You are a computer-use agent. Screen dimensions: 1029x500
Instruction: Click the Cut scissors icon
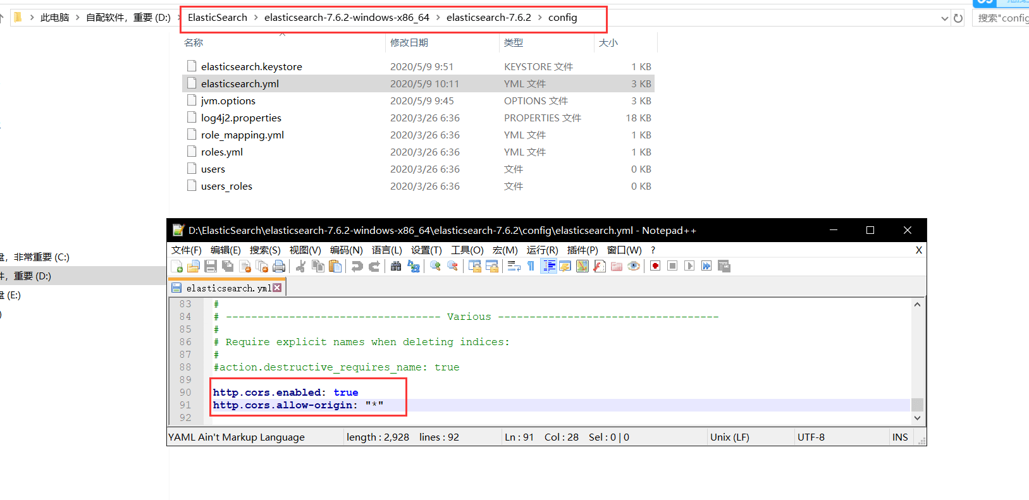pos(301,266)
